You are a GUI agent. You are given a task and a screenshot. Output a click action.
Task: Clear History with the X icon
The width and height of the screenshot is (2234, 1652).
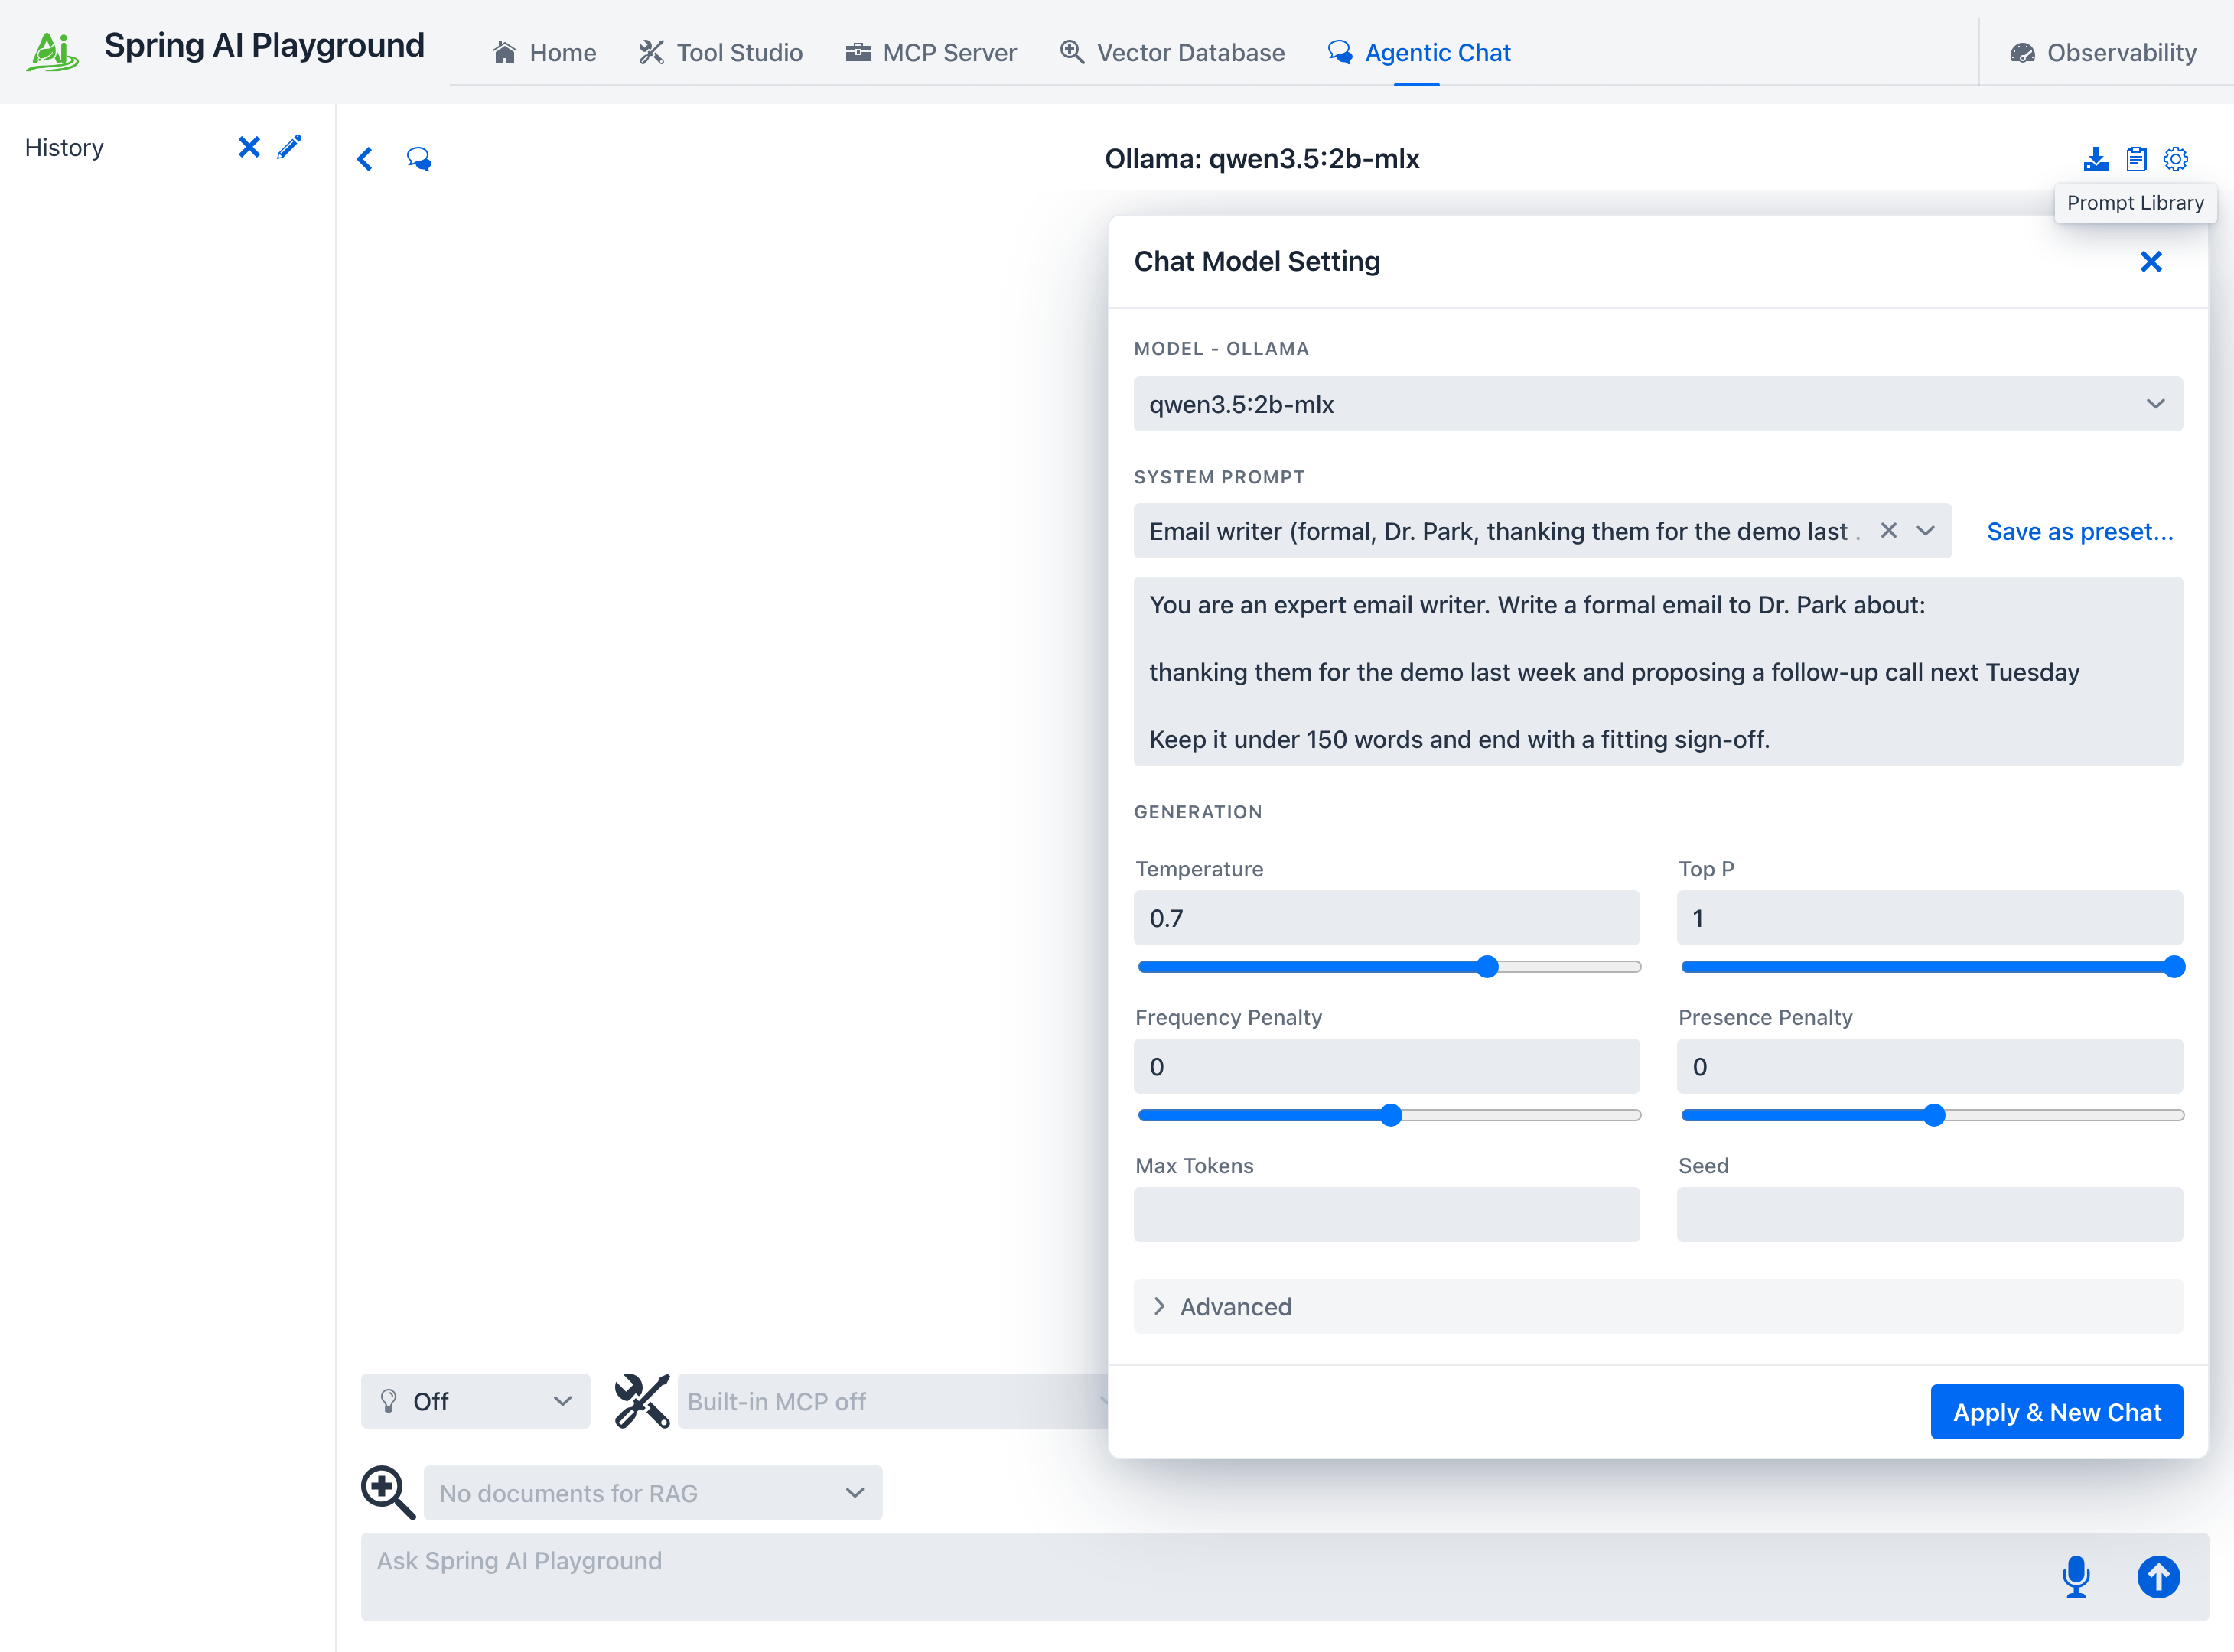(x=249, y=147)
